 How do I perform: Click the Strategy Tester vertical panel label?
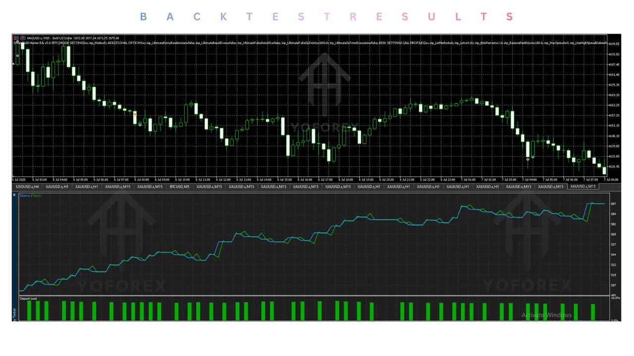pyautogui.click(x=14, y=315)
